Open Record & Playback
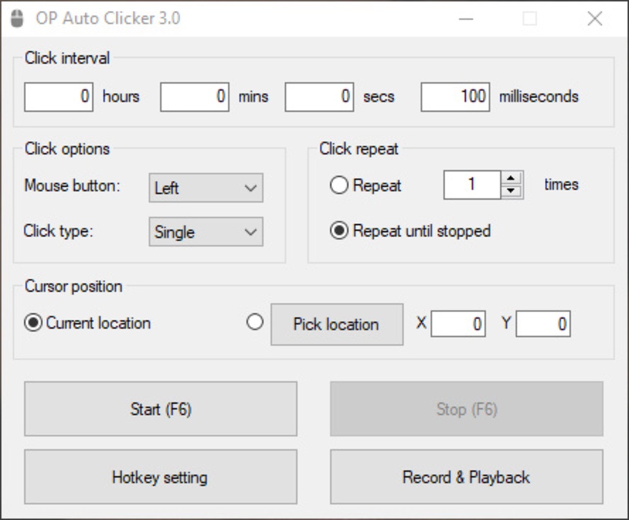 point(466,477)
